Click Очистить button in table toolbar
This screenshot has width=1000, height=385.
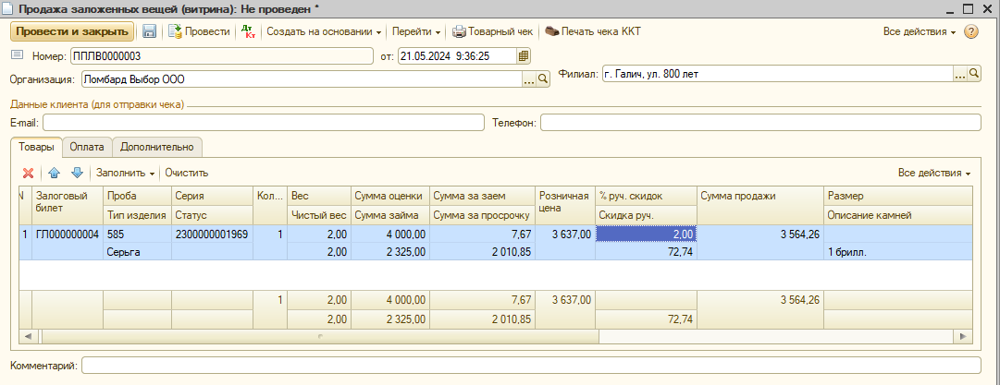click(186, 173)
